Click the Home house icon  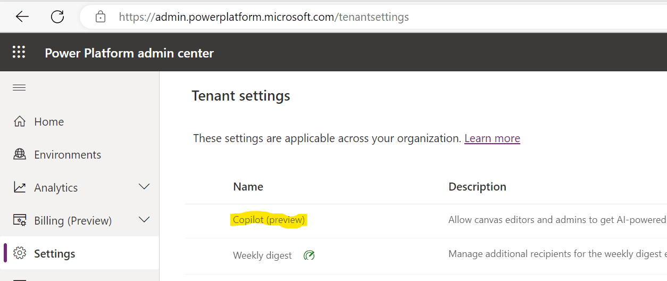point(20,121)
